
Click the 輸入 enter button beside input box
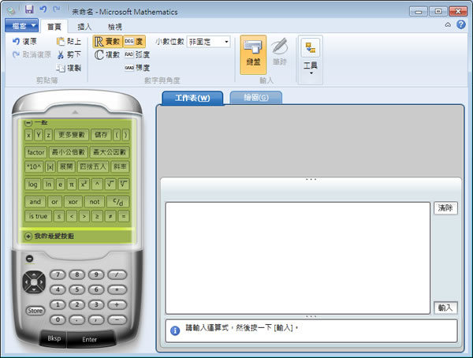(445, 308)
